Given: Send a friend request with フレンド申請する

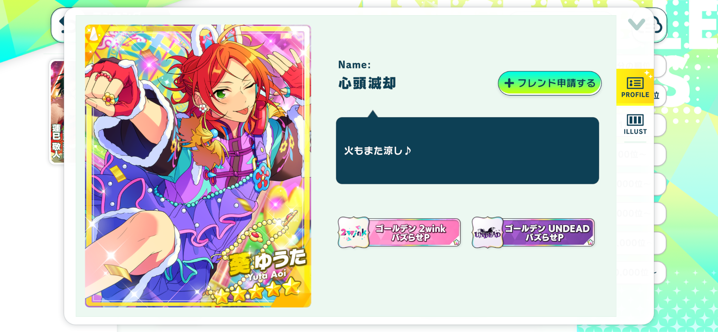Looking at the screenshot, I should coord(549,83).
